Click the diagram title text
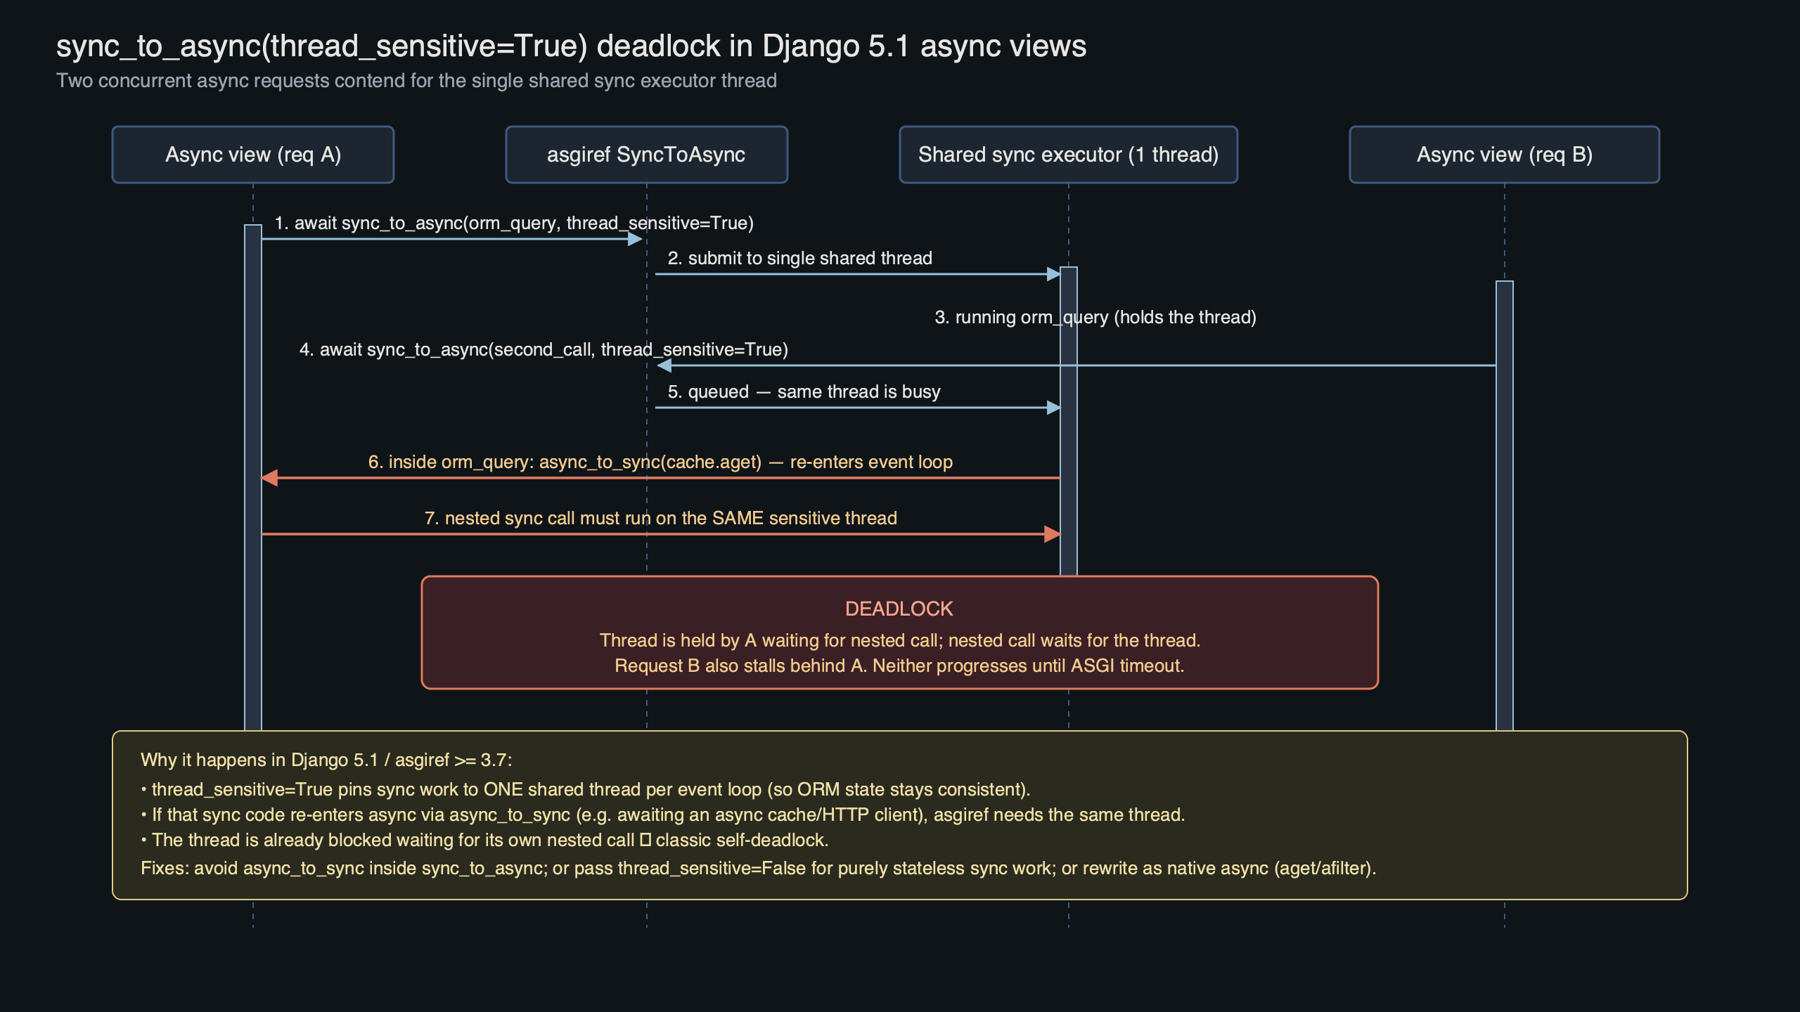This screenshot has width=1800, height=1012. (x=571, y=48)
